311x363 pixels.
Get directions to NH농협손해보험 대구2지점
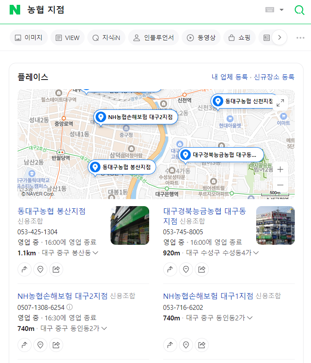pos(25,345)
